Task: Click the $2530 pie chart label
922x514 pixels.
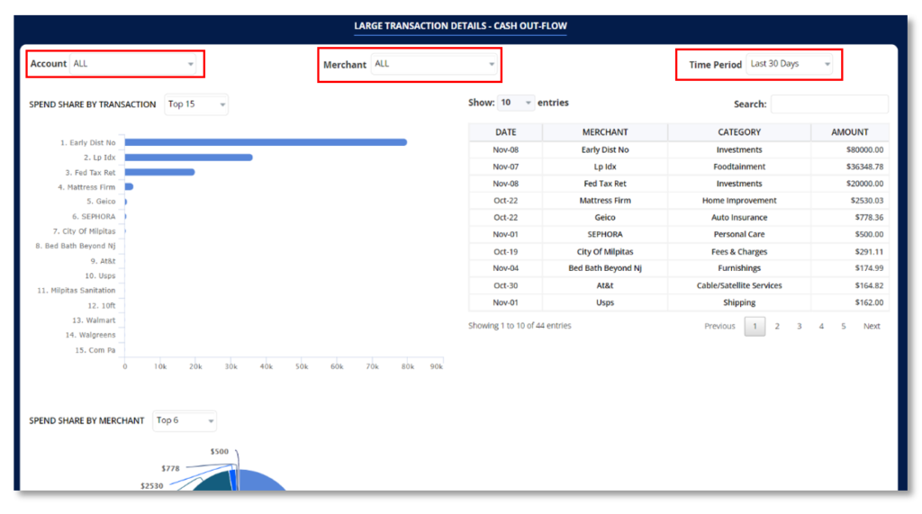Action: tap(151, 486)
